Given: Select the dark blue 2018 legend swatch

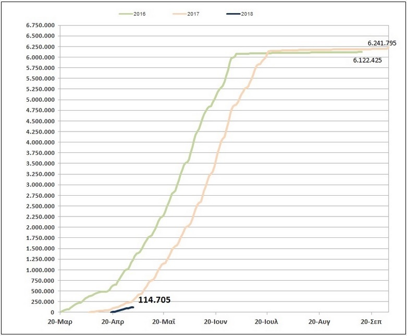Looking at the screenshot, I should pos(232,14).
